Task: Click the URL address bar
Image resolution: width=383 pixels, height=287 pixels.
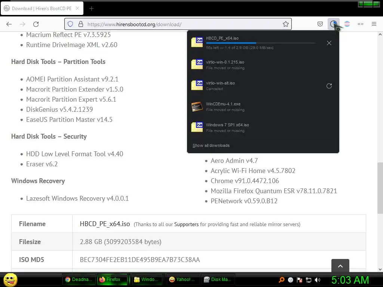Action: (178, 24)
